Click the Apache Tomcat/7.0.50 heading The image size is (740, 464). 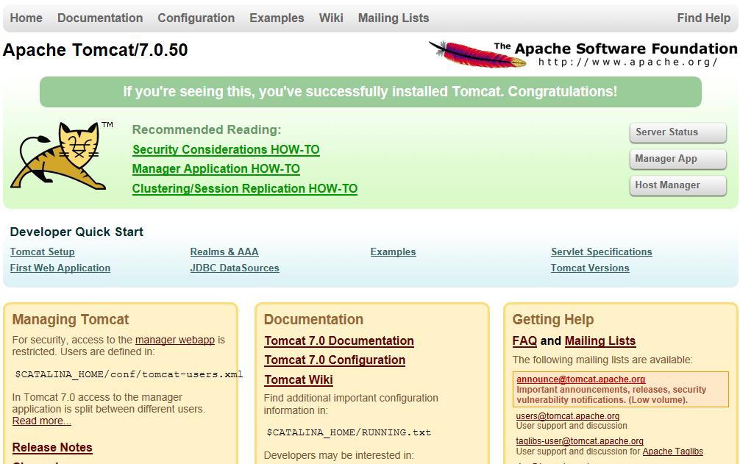coord(96,50)
